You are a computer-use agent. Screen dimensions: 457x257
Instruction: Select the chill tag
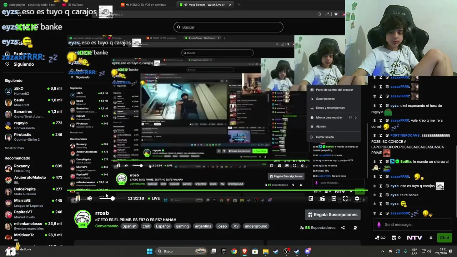(x=146, y=226)
